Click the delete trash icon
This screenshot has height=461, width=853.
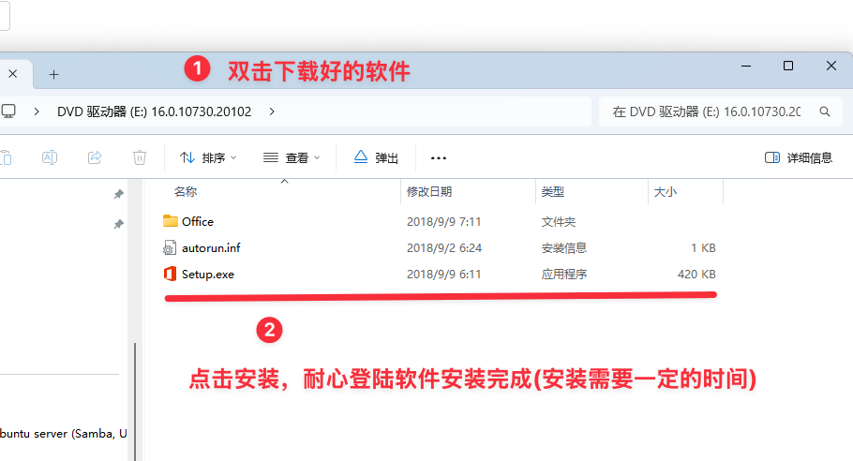tap(140, 157)
